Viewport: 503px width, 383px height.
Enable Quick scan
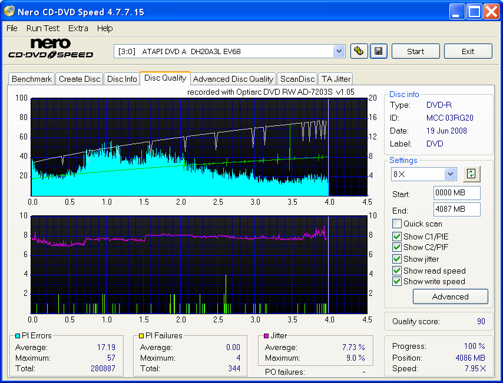(397, 224)
